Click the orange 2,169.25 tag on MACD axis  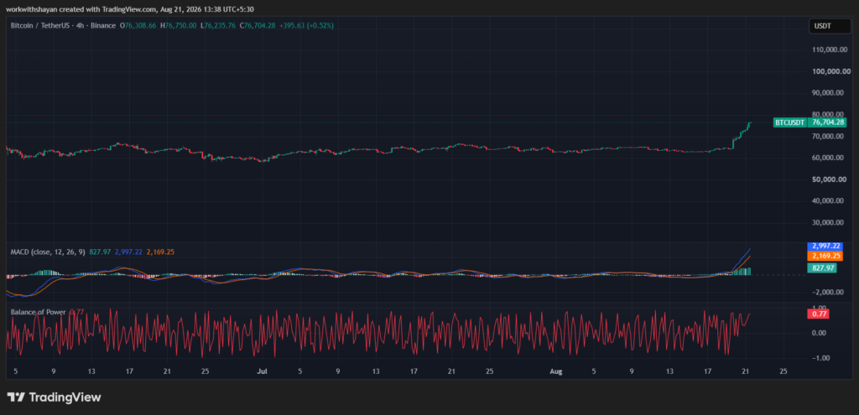coord(825,256)
